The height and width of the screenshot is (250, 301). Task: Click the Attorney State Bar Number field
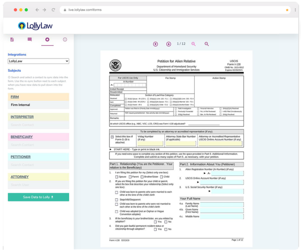[181, 143]
